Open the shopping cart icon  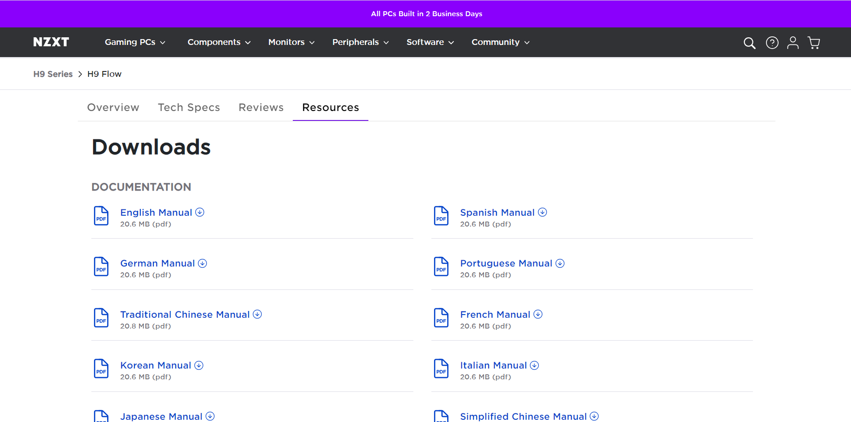[814, 43]
